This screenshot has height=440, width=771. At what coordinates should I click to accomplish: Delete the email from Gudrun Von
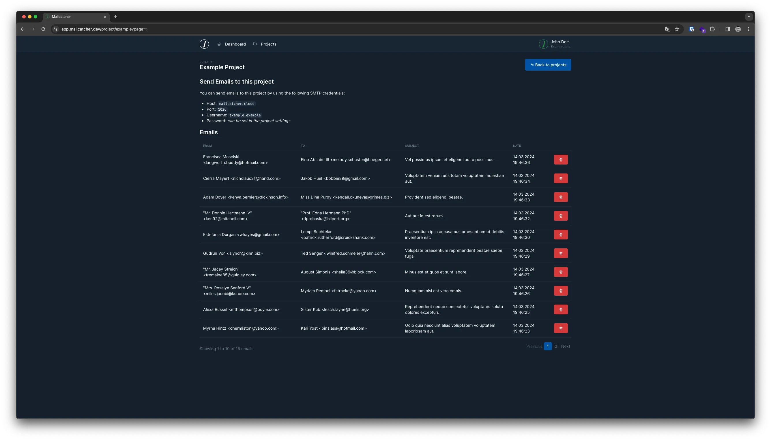561,253
